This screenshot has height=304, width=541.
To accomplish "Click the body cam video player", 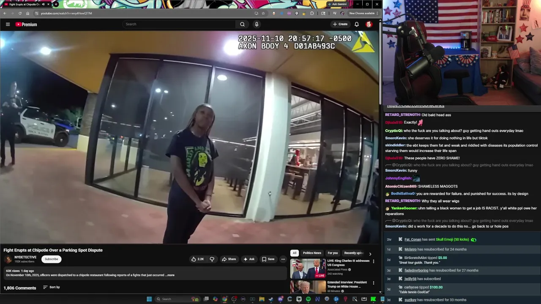I will [x=190, y=137].
